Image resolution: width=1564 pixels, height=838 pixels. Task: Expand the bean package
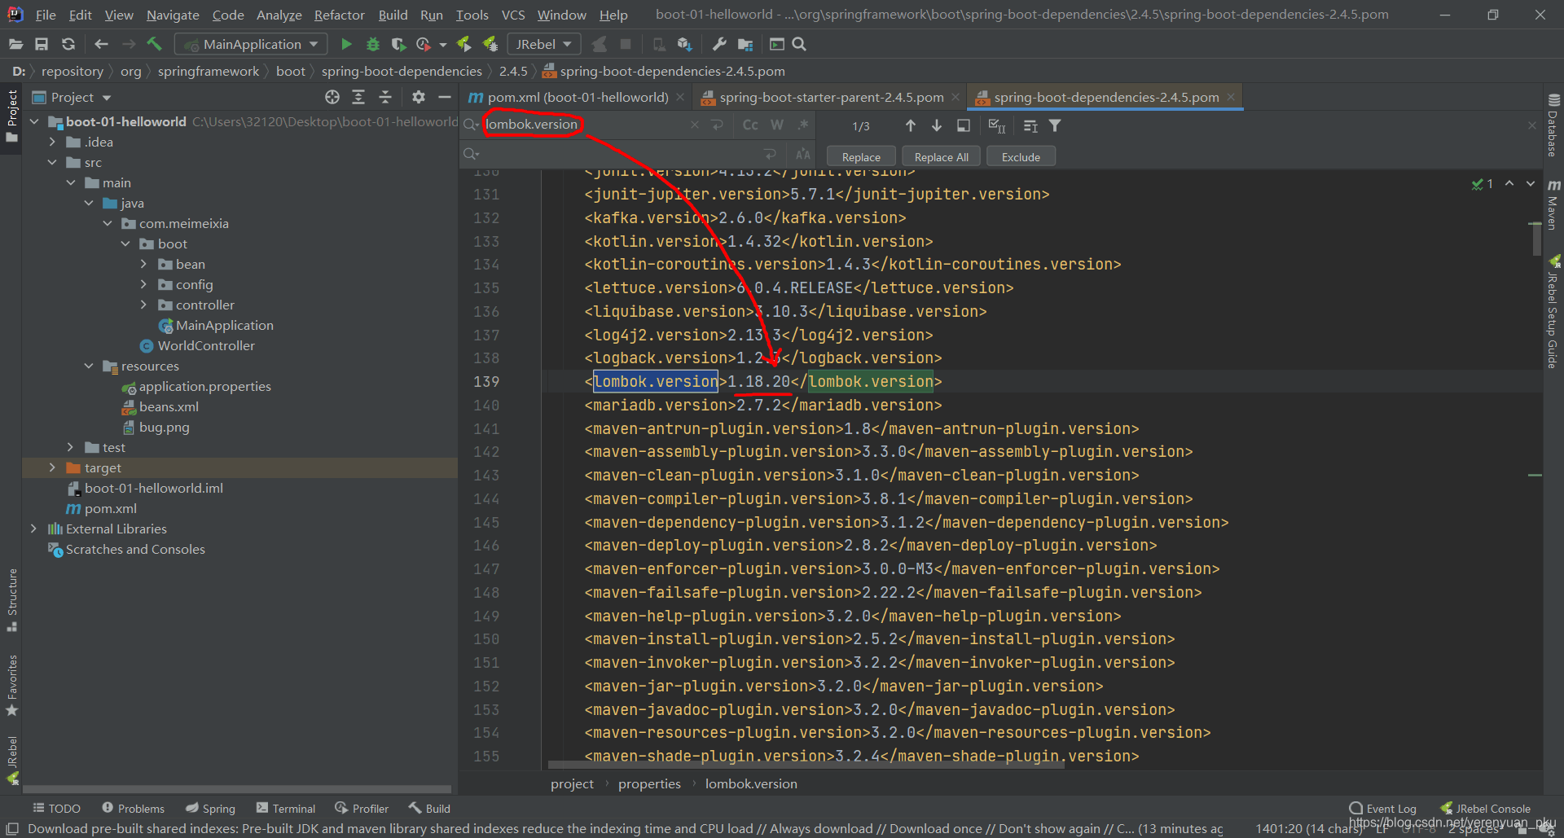pyautogui.click(x=143, y=264)
